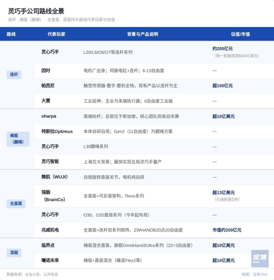Select the 曦诺未来 company name
The image size is (274, 280).
[x=50, y=260]
